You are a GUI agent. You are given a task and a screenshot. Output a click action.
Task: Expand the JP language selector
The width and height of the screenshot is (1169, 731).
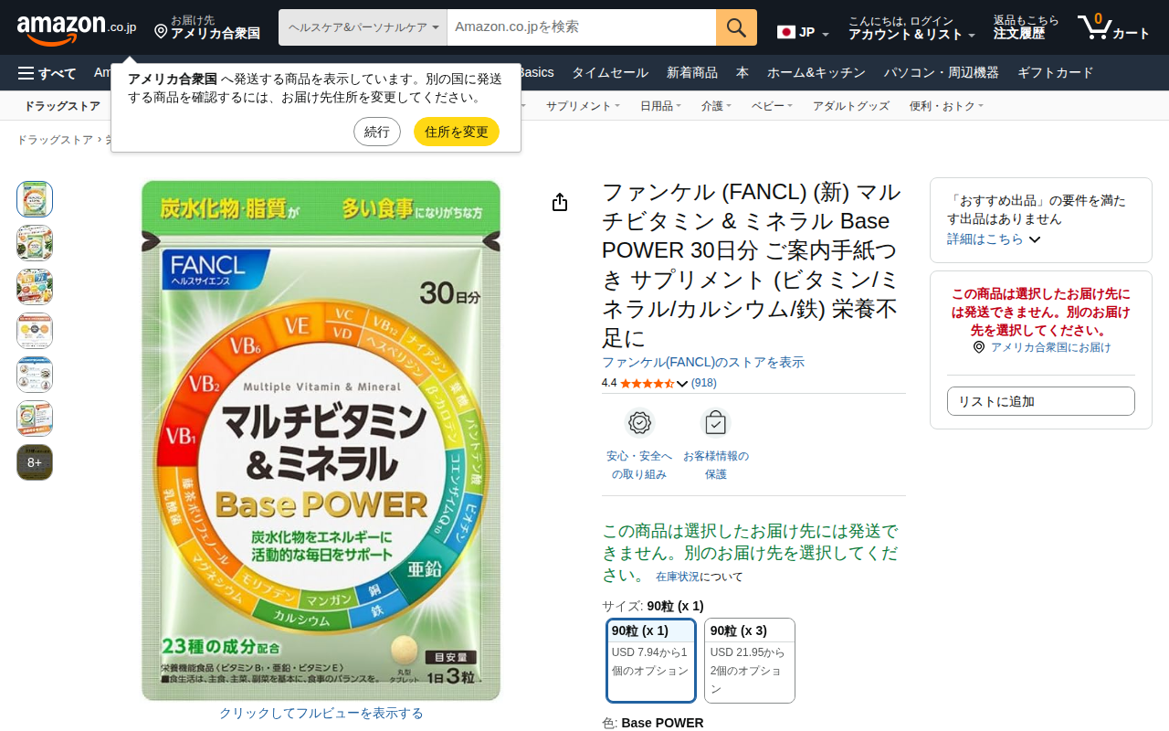coord(803,33)
